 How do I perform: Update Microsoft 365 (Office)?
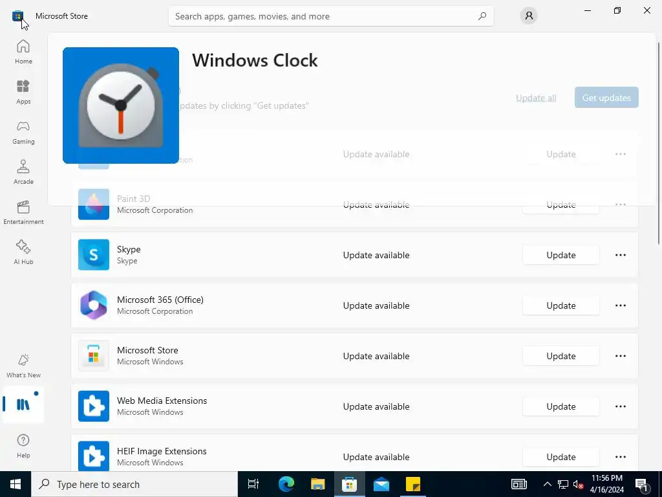(561, 305)
